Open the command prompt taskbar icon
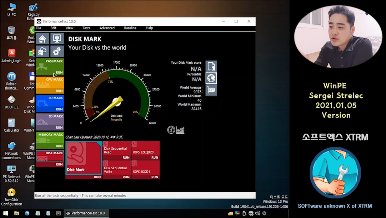Viewport: 386px width, 218px height. (58, 213)
